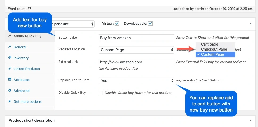Viewport: 258px width, 127px height.
Task: Uncheck the Downloadable checkbox
Action: [x=150, y=24]
